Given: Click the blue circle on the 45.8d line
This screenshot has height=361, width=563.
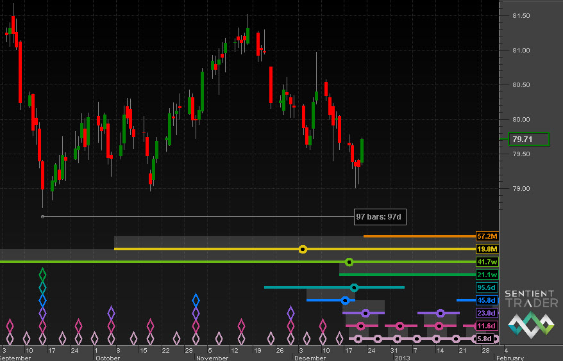Looking at the screenshot, I should [345, 300].
